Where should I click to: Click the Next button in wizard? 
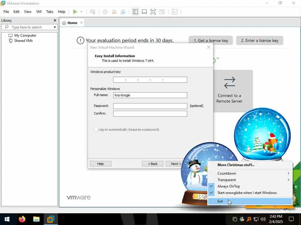(x=175, y=163)
